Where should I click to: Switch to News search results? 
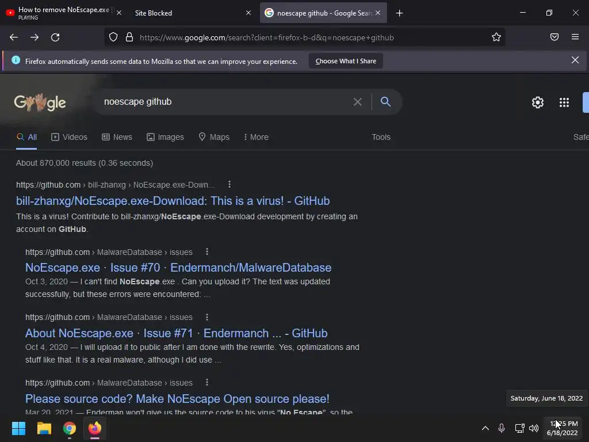(117, 137)
